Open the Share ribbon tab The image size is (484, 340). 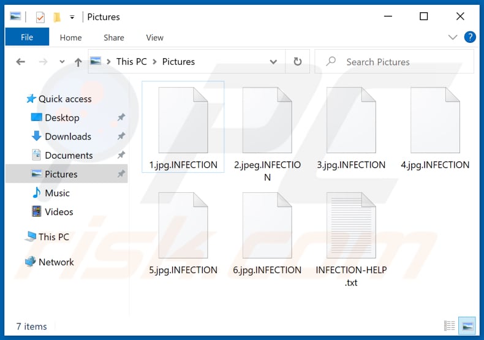(113, 37)
